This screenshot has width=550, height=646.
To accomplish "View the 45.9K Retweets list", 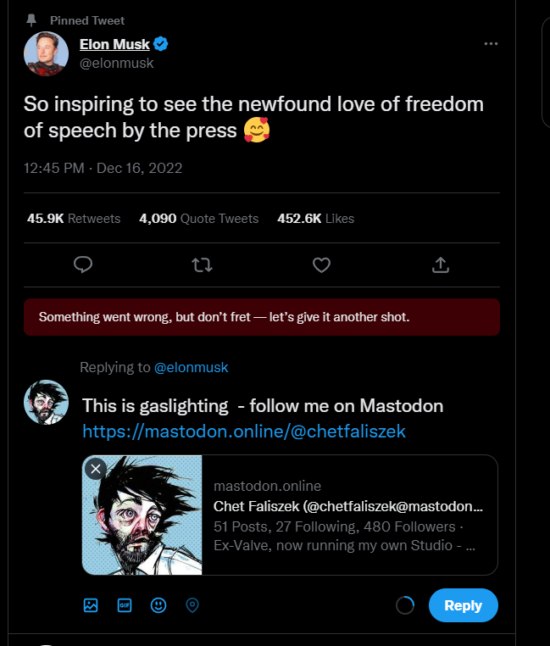I will pyautogui.click(x=74, y=219).
